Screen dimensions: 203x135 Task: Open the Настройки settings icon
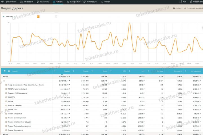[68, 2]
